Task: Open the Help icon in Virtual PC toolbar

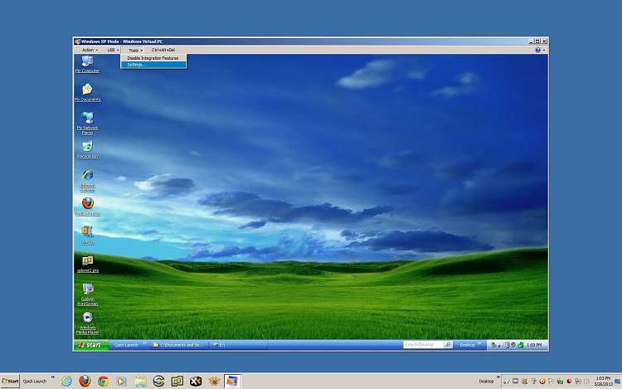Action: [538, 50]
